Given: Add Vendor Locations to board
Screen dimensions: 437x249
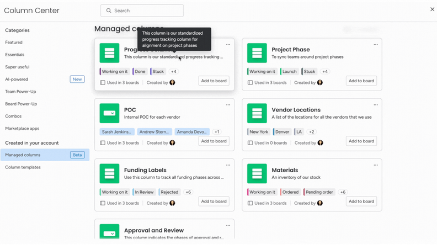Looking at the screenshot, I should coord(361,141).
